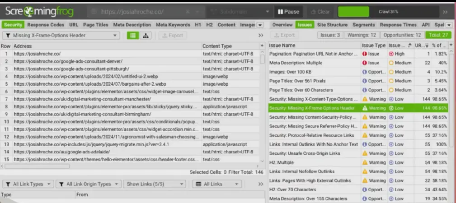Image resolution: width=456 pixels, height=203 pixels.
Task: Open the Missing X-Frame-Options Header filter dropdown
Action: (61, 36)
